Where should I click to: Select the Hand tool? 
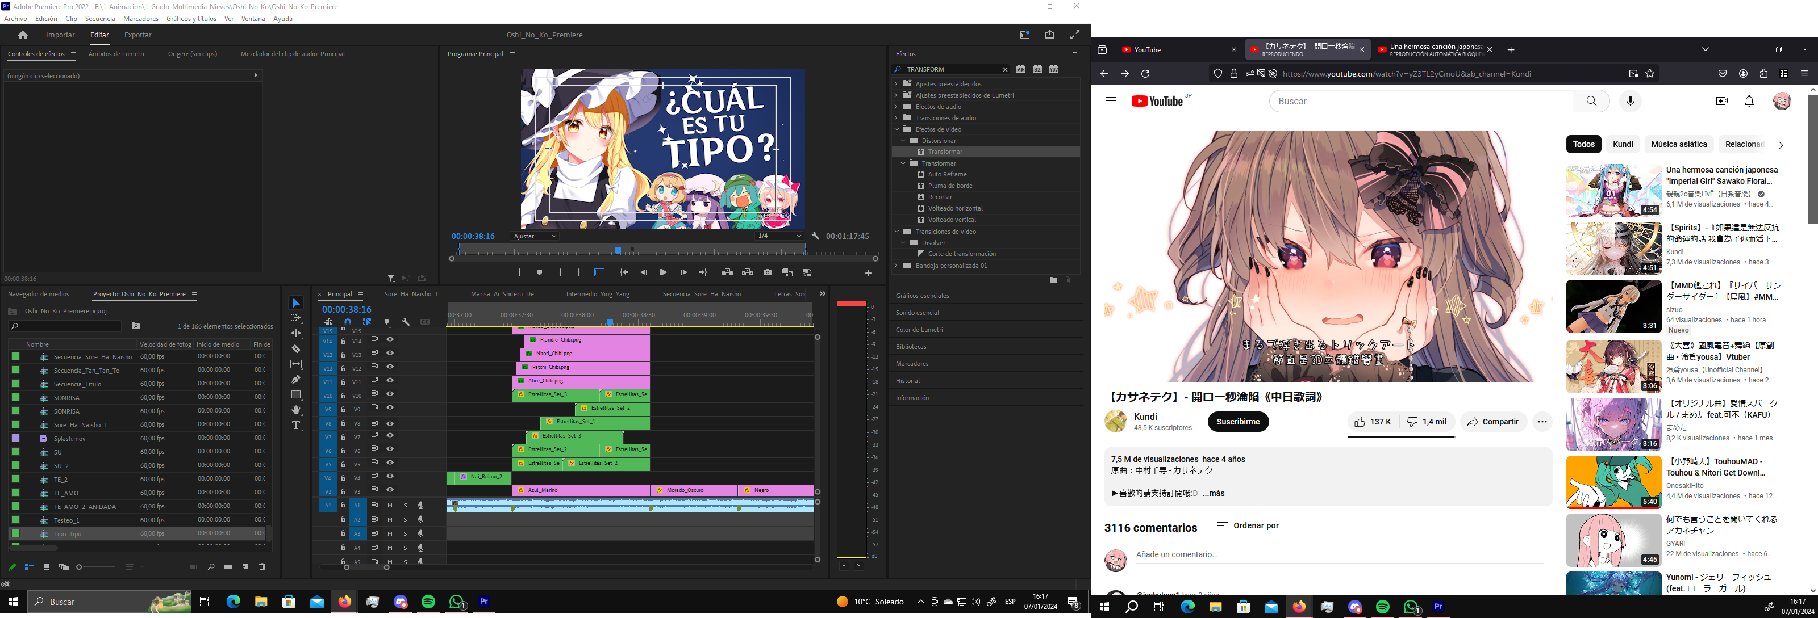coord(297,410)
